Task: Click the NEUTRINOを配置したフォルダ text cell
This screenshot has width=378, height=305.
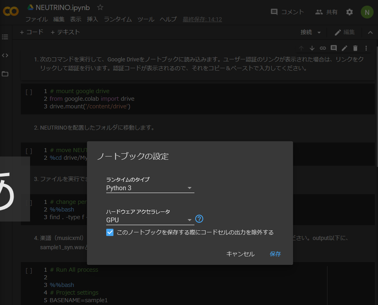Action: tap(97, 127)
